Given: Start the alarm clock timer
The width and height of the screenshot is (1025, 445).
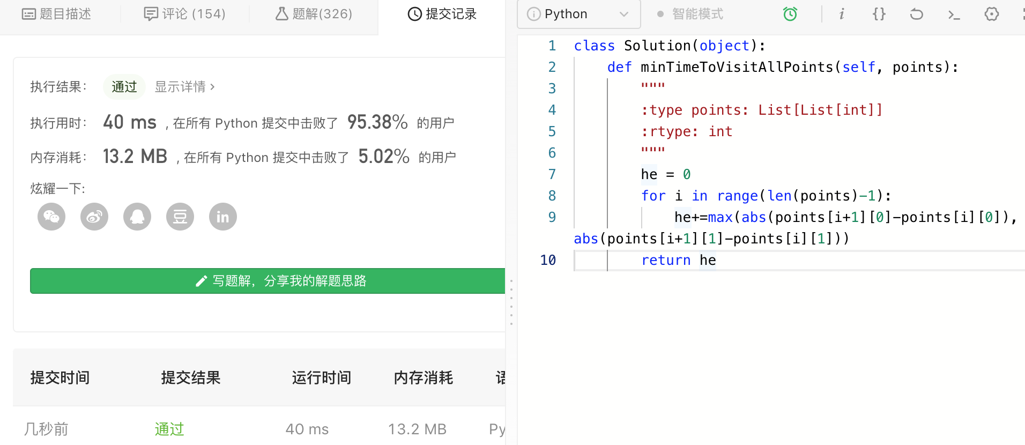Looking at the screenshot, I should [x=790, y=14].
